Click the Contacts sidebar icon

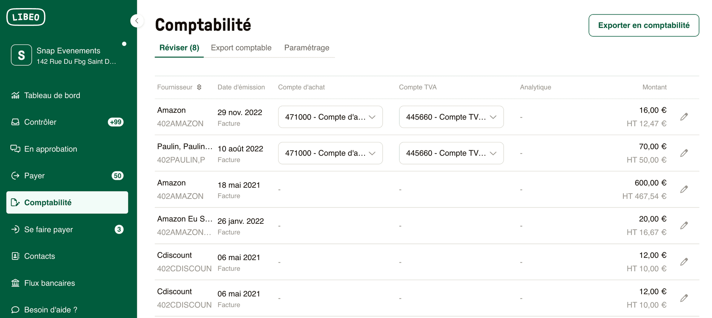pos(15,256)
